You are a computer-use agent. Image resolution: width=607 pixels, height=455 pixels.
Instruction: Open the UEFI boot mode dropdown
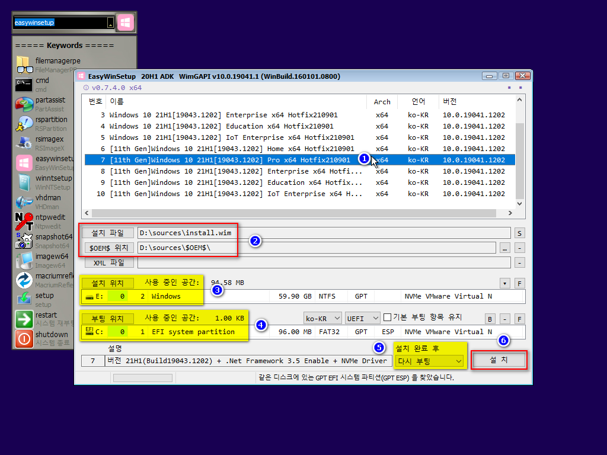click(362, 318)
